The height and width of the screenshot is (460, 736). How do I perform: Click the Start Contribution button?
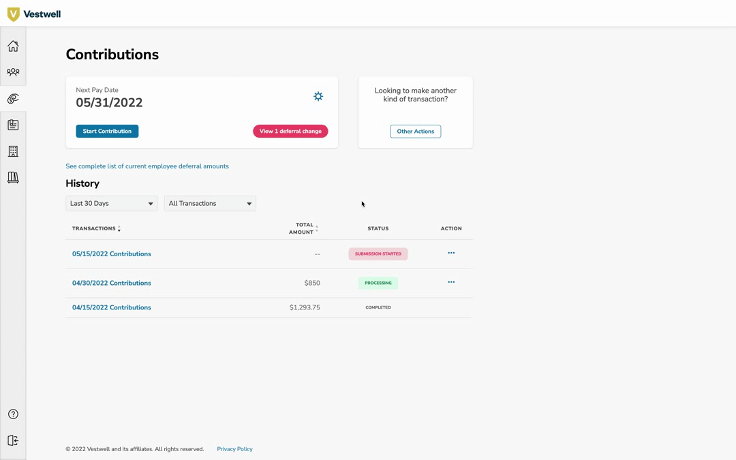point(107,131)
